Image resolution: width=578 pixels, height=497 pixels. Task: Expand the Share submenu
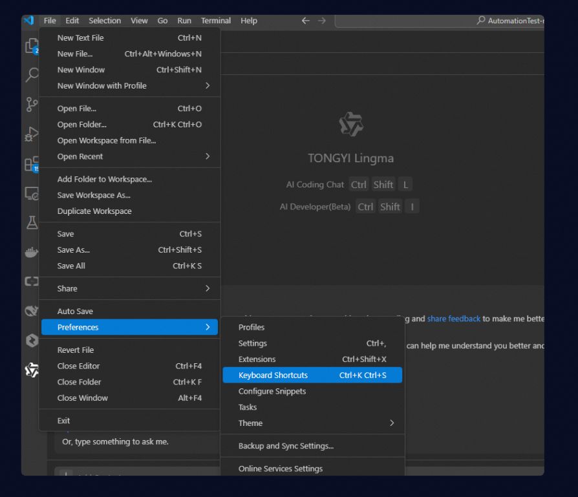[129, 288]
